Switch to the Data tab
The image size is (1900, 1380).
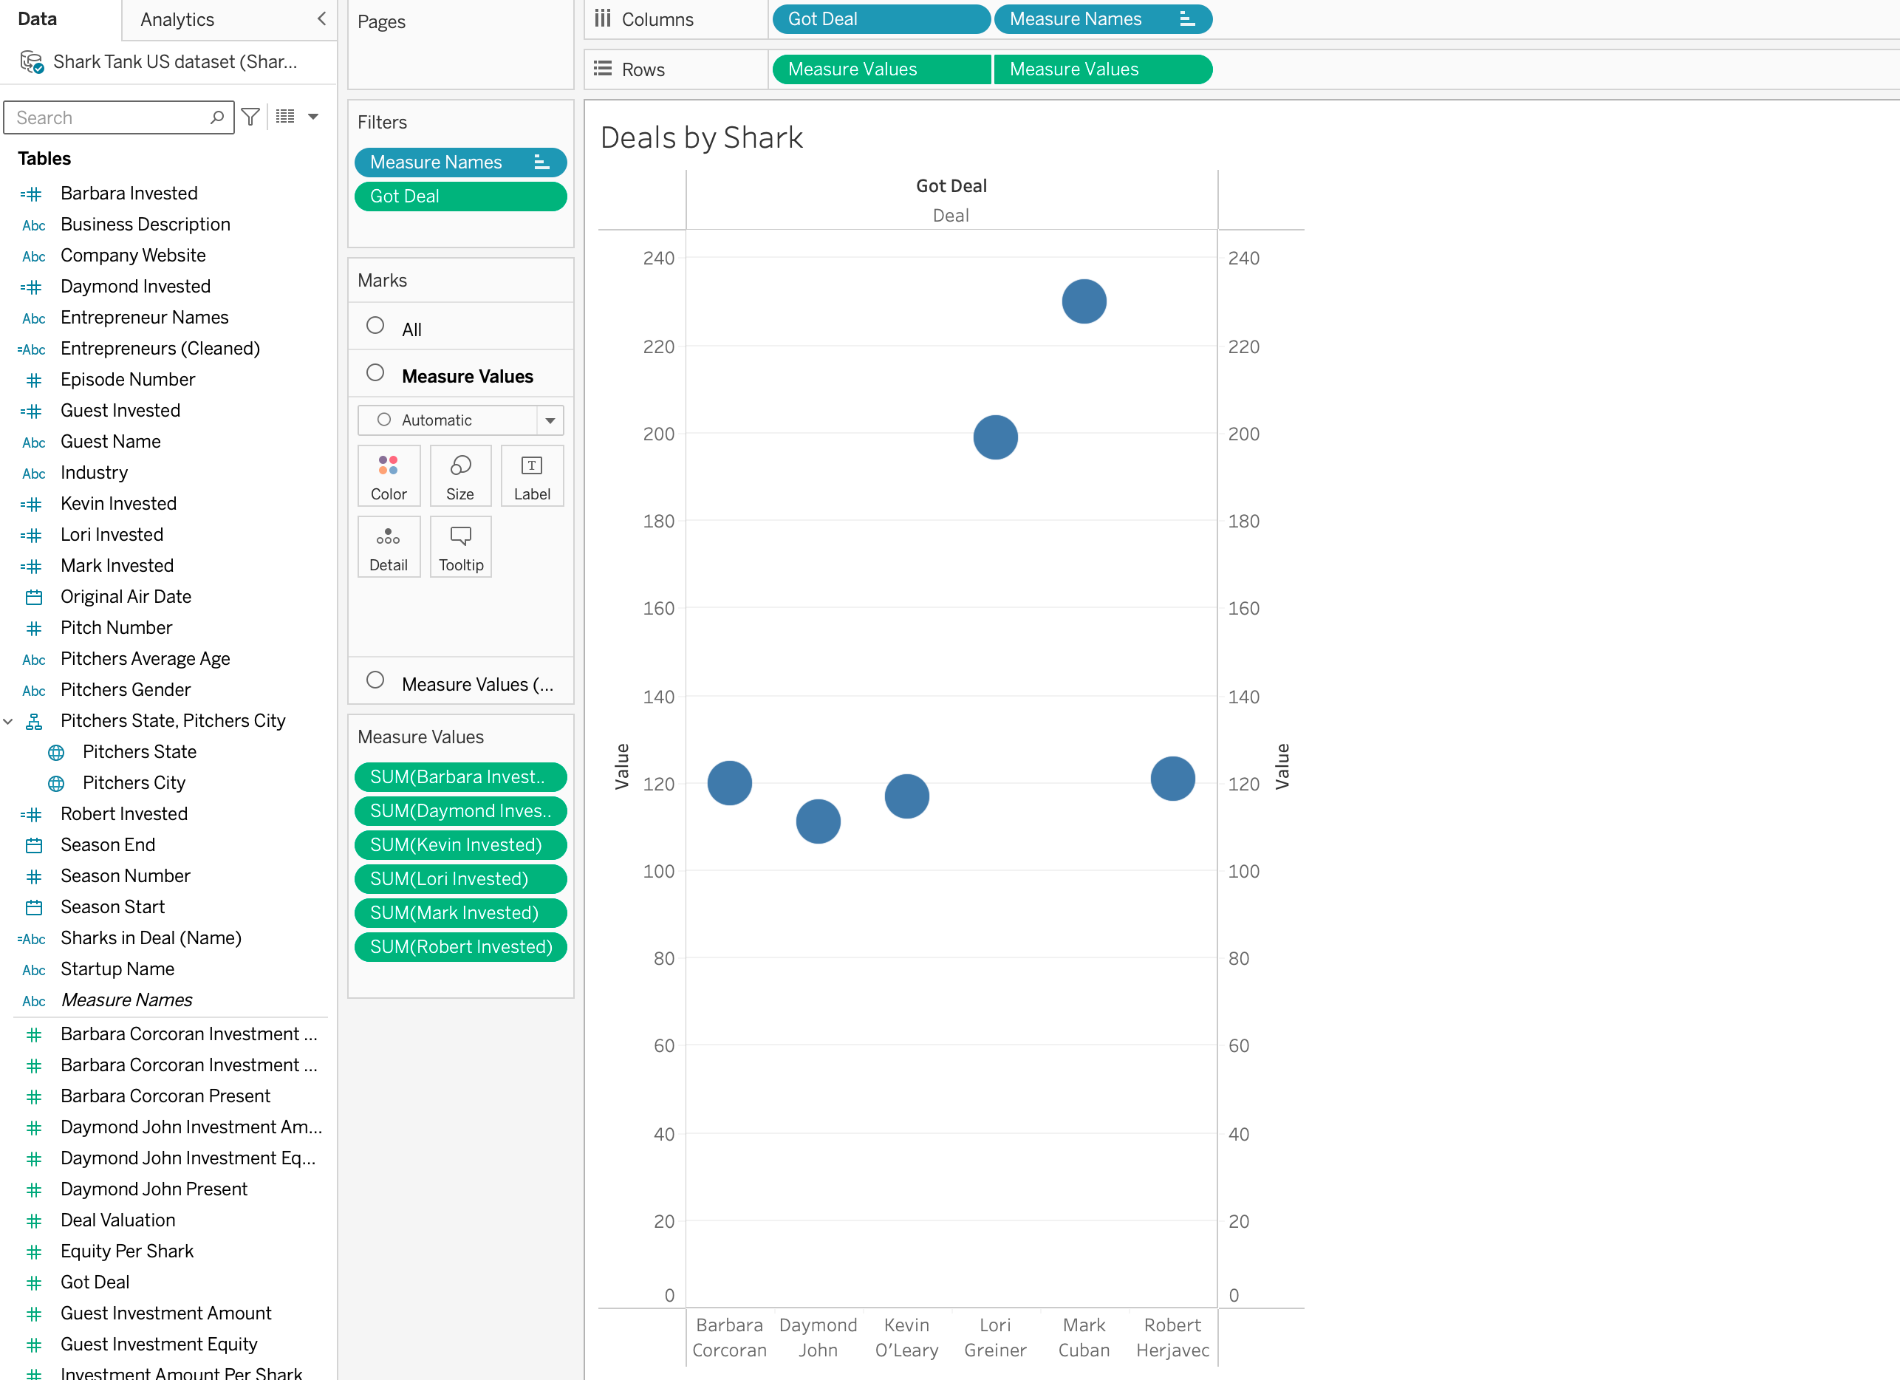coord(38,19)
